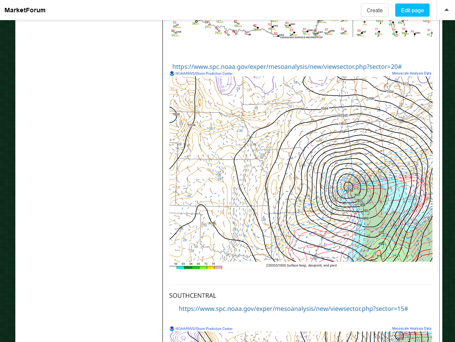Click the pink 76 swatch in the dewpoint legend
Screen dimensions: 455x342
[218, 267]
